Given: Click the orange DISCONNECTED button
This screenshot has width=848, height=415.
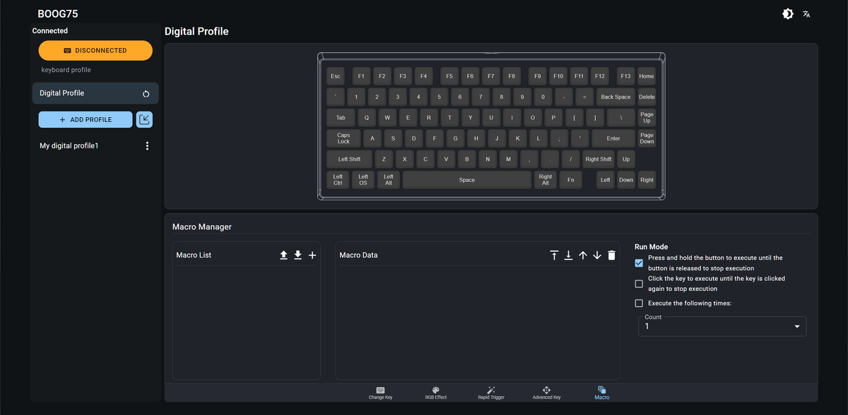Looking at the screenshot, I should [95, 50].
